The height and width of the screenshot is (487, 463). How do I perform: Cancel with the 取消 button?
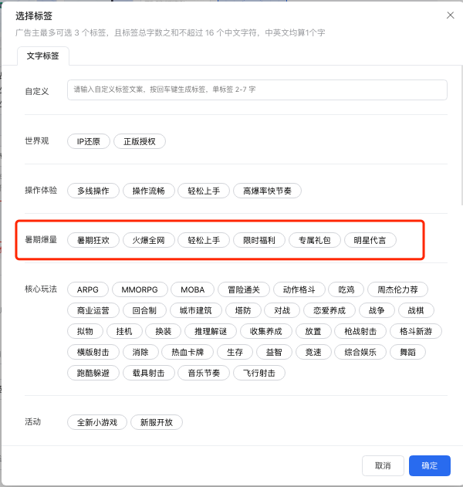(x=383, y=465)
